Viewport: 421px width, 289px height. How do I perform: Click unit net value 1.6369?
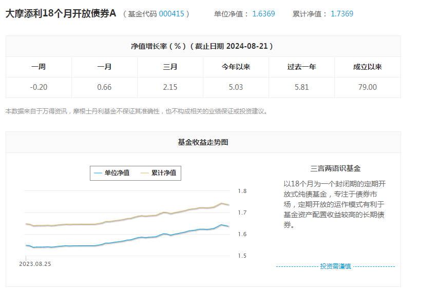pyautogui.click(x=263, y=14)
